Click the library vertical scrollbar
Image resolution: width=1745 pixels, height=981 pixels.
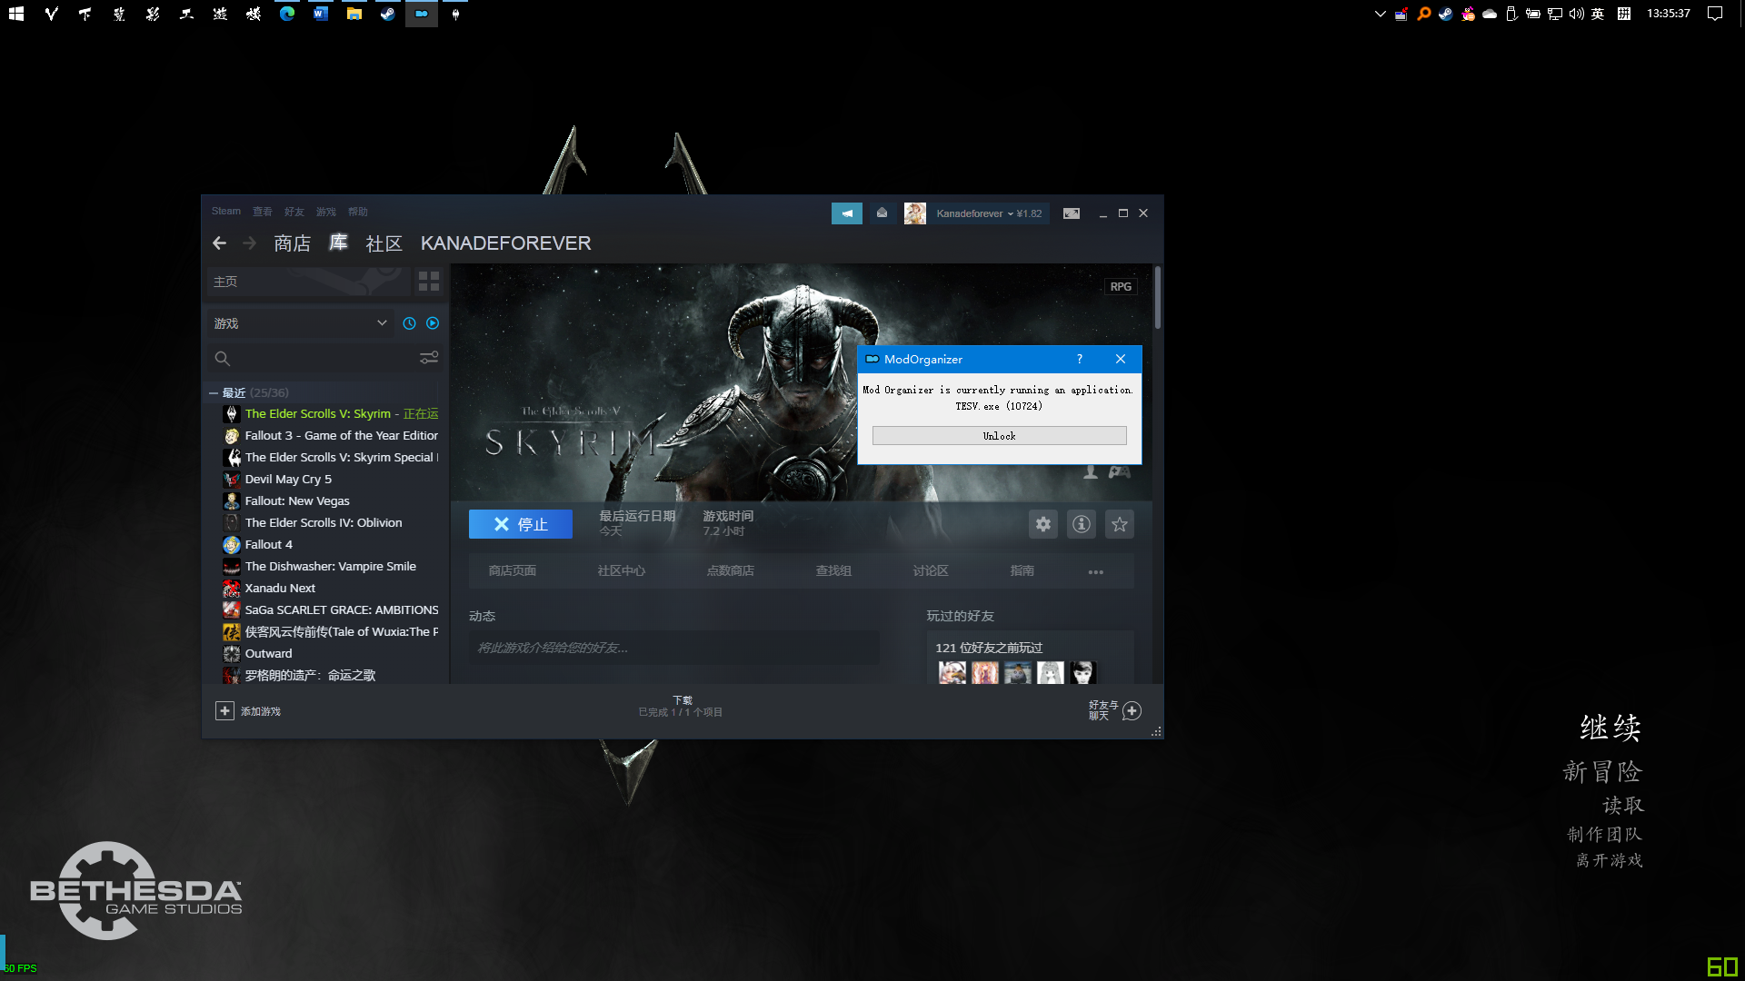(x=1157, y=300)
